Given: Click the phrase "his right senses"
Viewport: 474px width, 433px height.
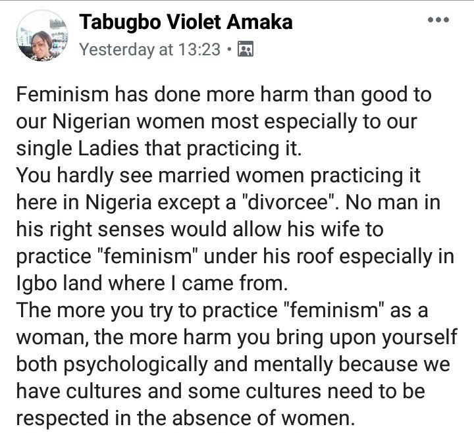Looking at the screenshot, I should point(91,229).
